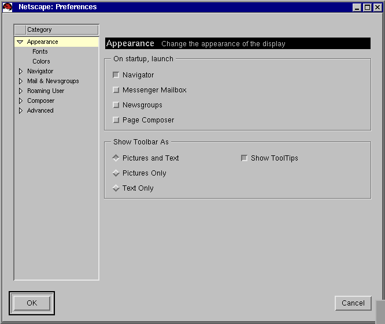
Task: Click the Netscape icon in the title bar
Action: pyautogui.click(x=8, y=7)
